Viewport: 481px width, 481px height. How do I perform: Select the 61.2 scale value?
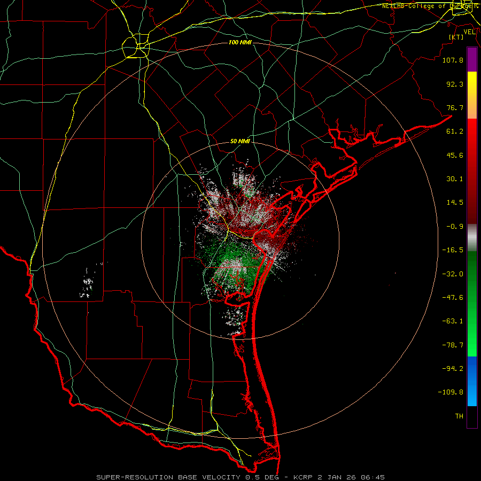point(455,131)
